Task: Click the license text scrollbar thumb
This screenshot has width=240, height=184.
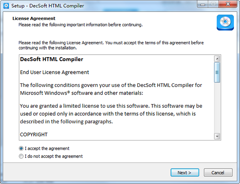Action: (x=217, y=72)
